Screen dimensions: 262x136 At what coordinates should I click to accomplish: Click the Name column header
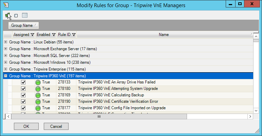165,35
